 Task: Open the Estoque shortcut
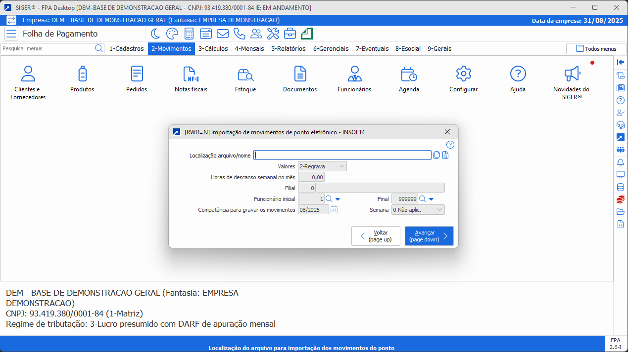(245, 79)
